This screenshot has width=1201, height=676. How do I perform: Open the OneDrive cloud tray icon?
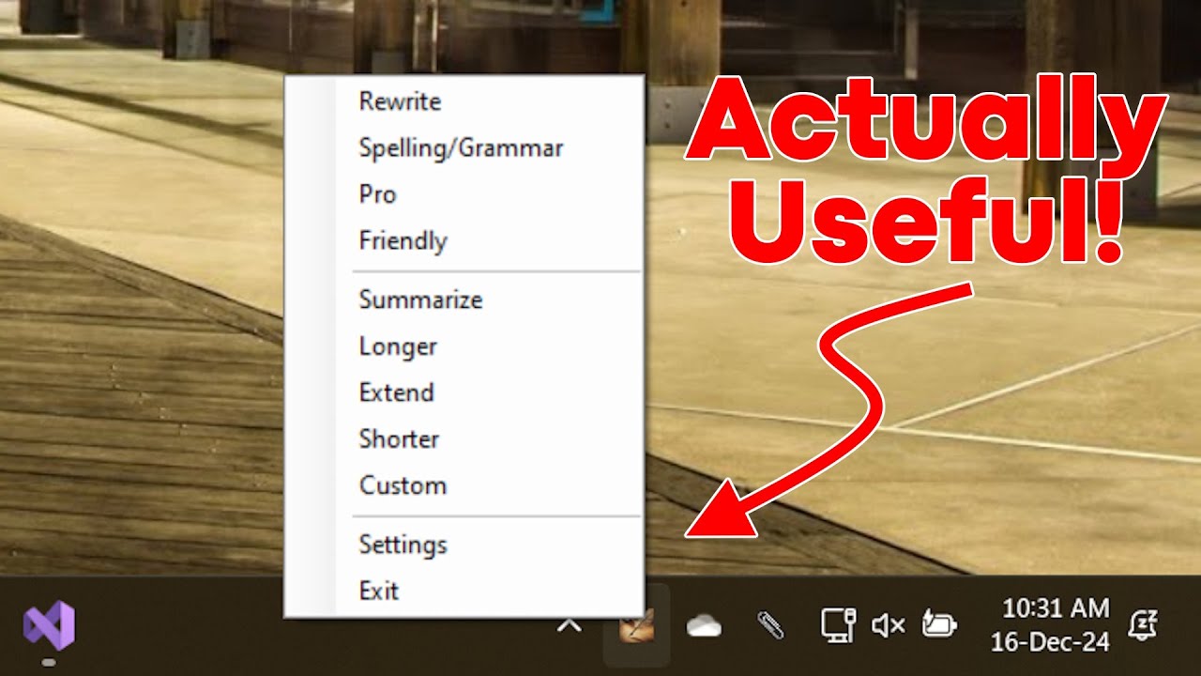(x=704, y=626)
